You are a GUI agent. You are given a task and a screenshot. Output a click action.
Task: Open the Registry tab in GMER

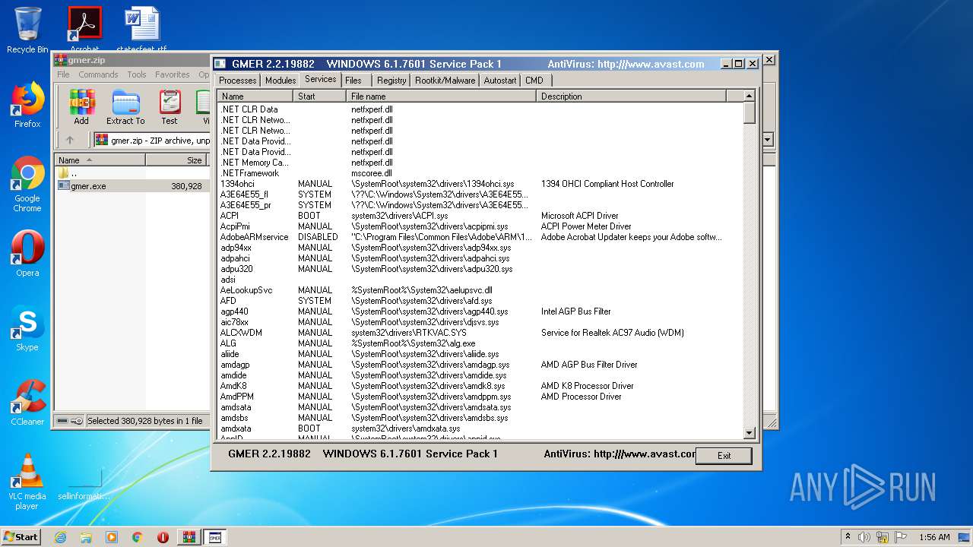click(x=391, y=81)
